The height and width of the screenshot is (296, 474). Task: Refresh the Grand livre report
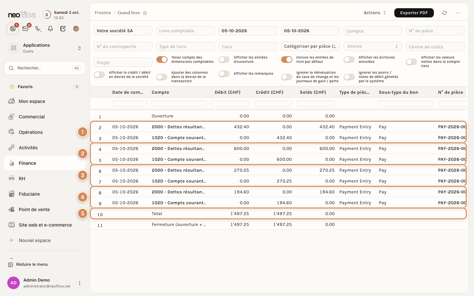[x=444, y=13]
